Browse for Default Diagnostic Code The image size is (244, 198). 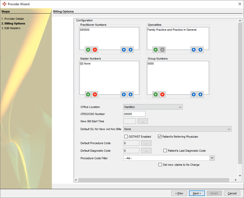pos(146,150)
